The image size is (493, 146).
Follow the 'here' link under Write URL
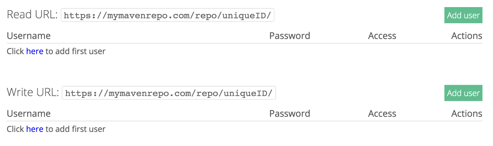coord(35,129)
